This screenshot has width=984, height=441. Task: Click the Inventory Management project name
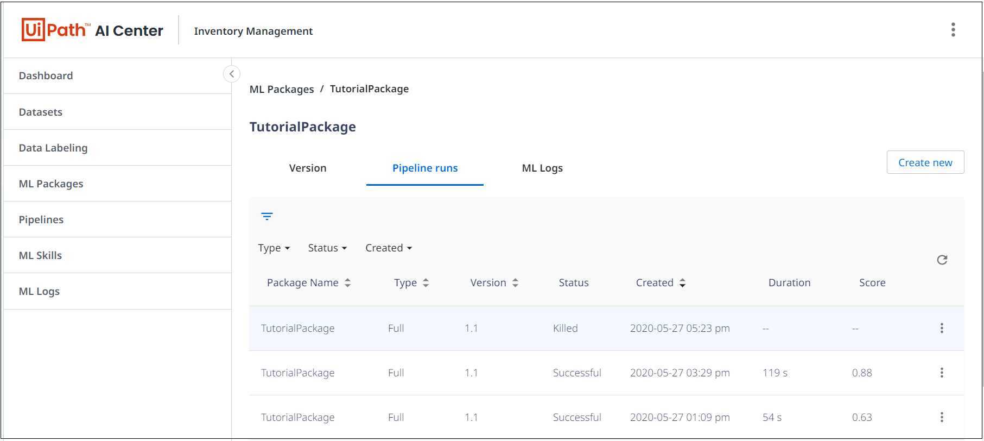(253, 31)
